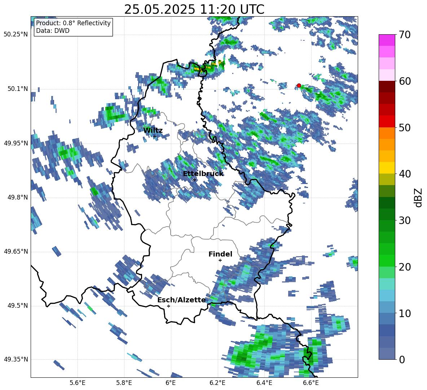Click the 50 value on colorbar
Image resolution: width=427 pixels, height=390 pixels.
click(405, 128)
